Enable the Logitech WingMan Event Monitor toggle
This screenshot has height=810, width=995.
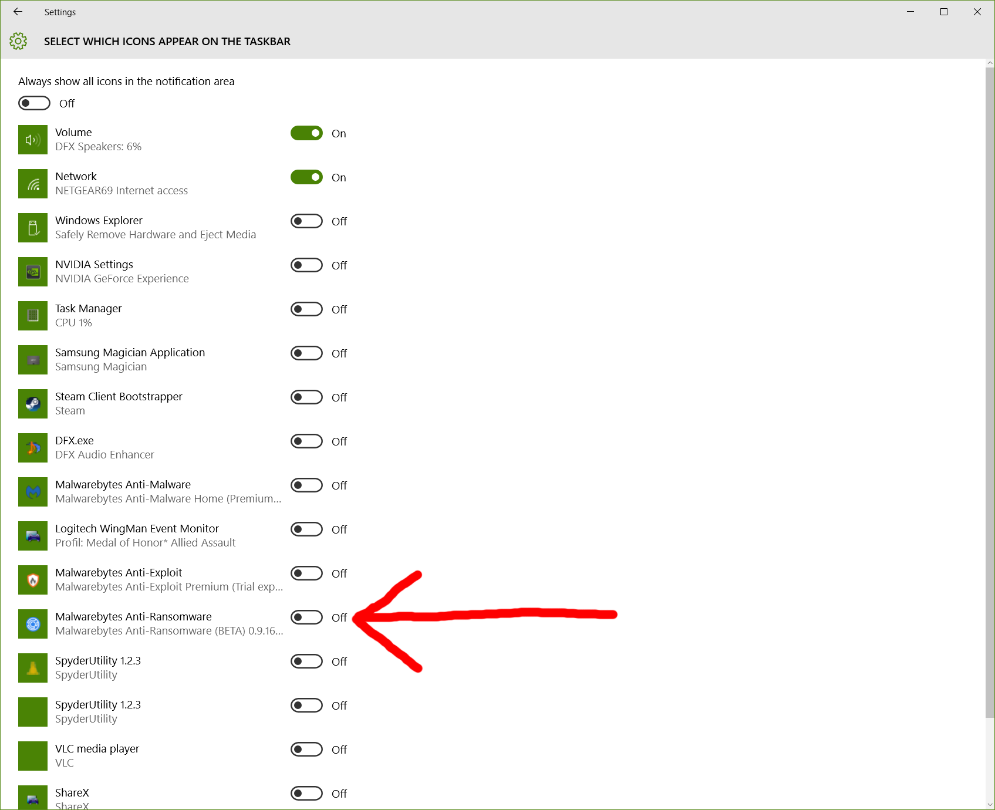click(x=306, y=529)
